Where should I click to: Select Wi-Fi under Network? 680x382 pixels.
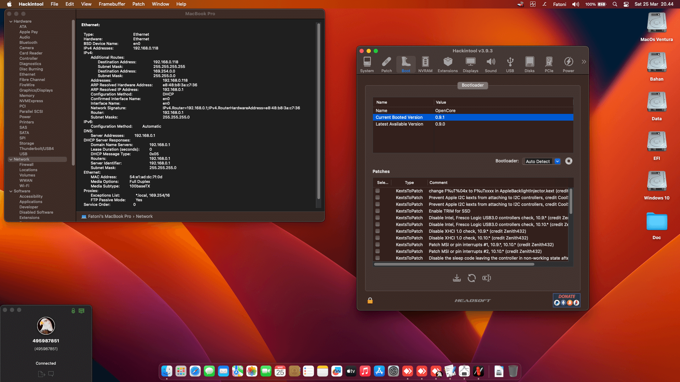(24, 186)
